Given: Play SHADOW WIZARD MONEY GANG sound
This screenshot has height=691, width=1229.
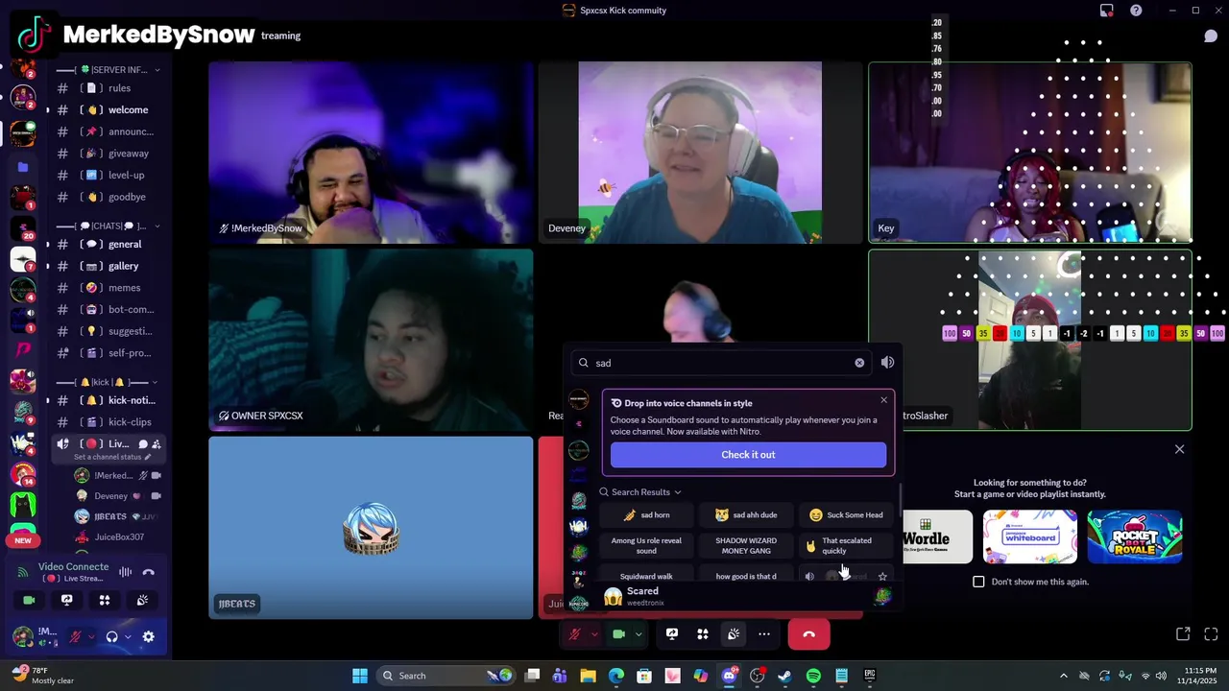Looking at the screenshot, I should pos(746,546).
